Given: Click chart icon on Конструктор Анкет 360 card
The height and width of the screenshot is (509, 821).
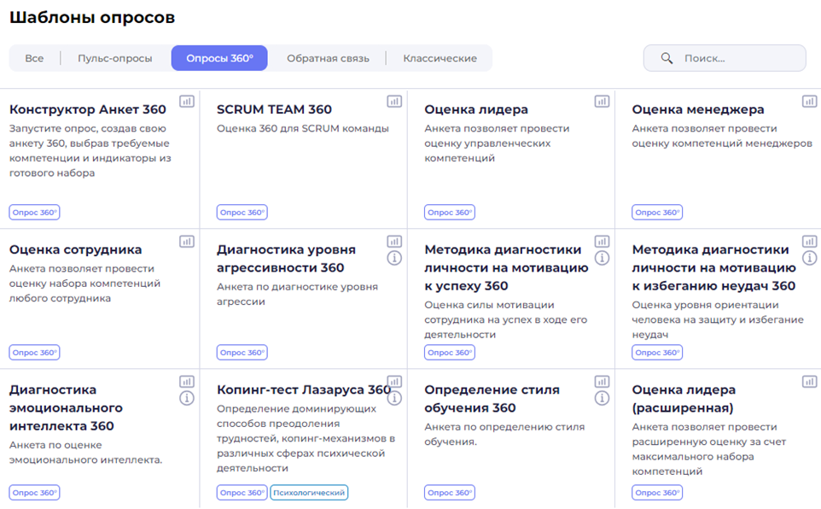Looking at the screenshot, I should (x=187, y=102).
